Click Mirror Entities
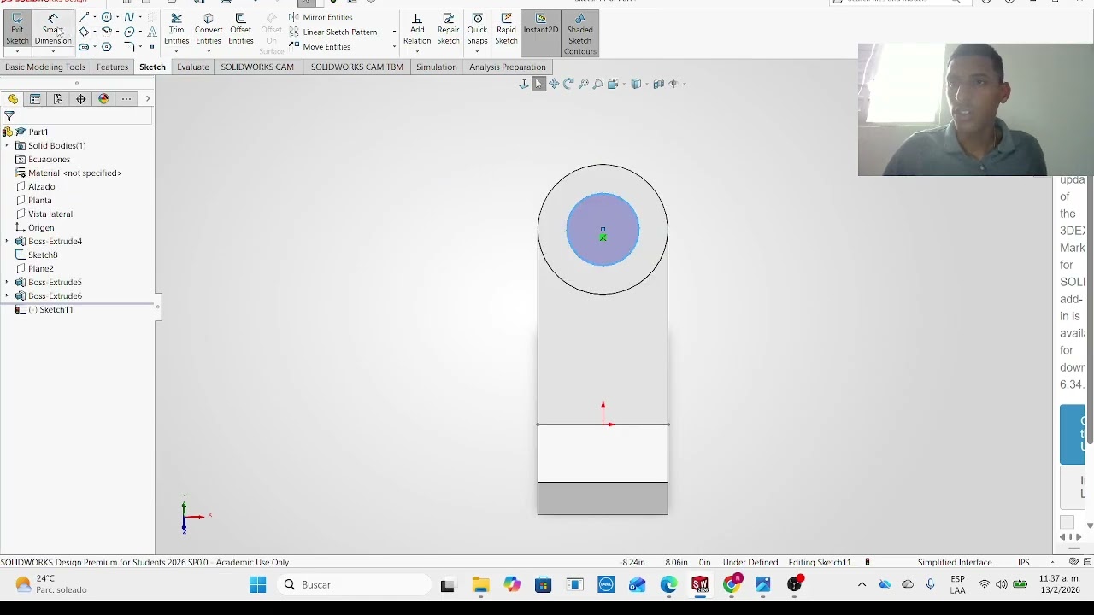 [321, 17]
